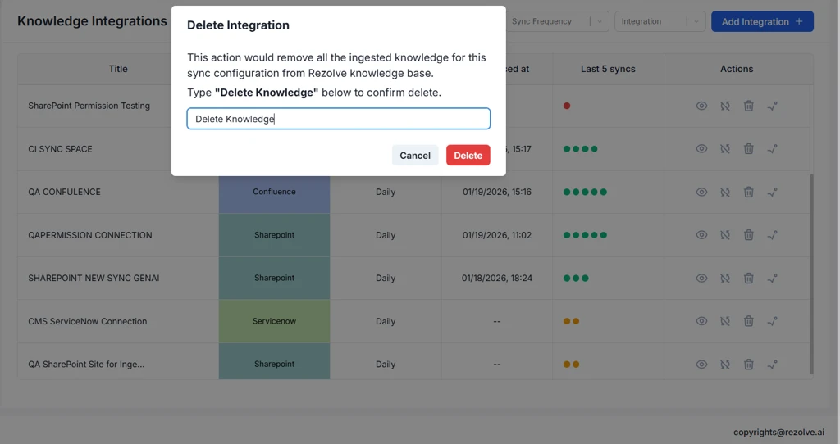The height and width of the screenshot is (444, 840).
Task: Cancel the Delete Integration dialog
Action: [414, 156]
